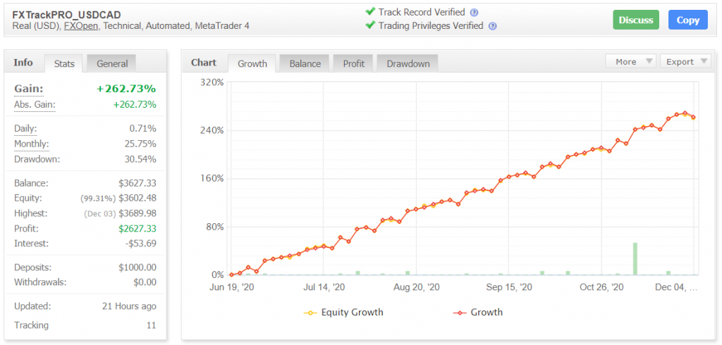Open the Profit chart tab

pyautogui.click(x=353, y=63)
